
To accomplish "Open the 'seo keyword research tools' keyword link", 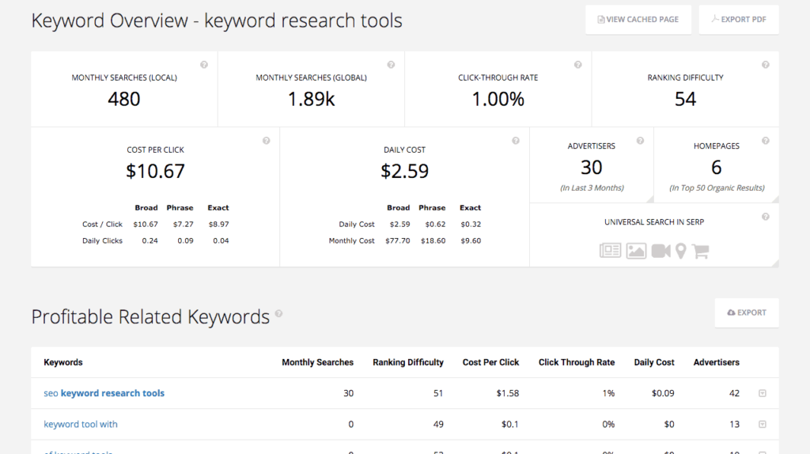I will (104, 393).
